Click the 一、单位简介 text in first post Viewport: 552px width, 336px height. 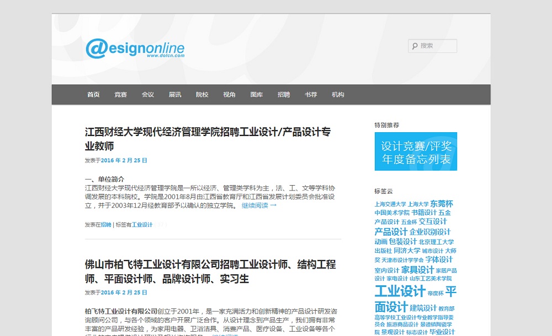click(x=104, y=179)
